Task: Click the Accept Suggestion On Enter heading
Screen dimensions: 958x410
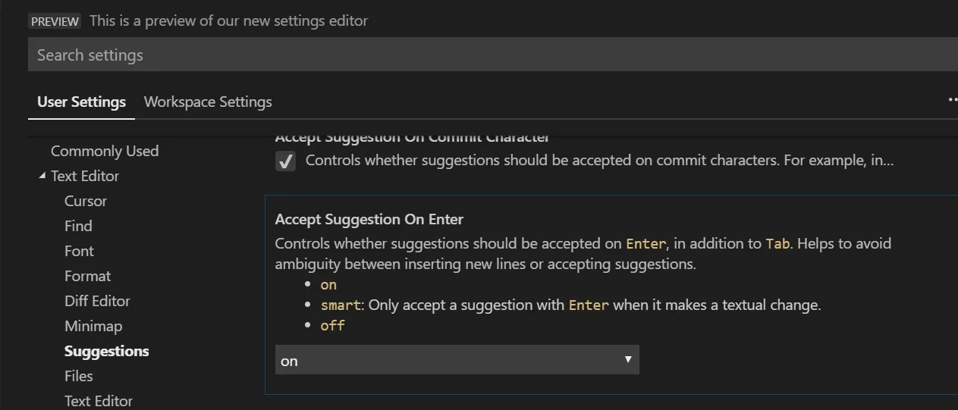Action: coord(369,219)
